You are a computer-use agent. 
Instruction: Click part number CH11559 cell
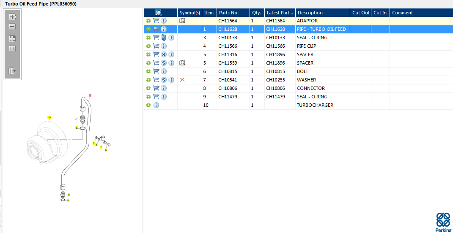coord(228,63)
